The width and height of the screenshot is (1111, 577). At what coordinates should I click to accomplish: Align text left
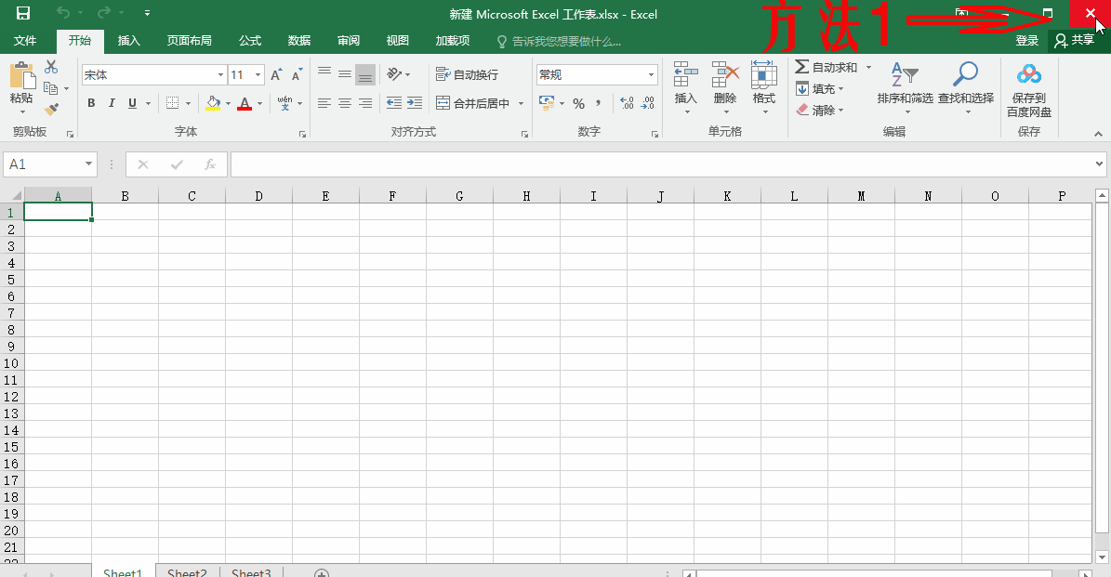tap(324, 103)
